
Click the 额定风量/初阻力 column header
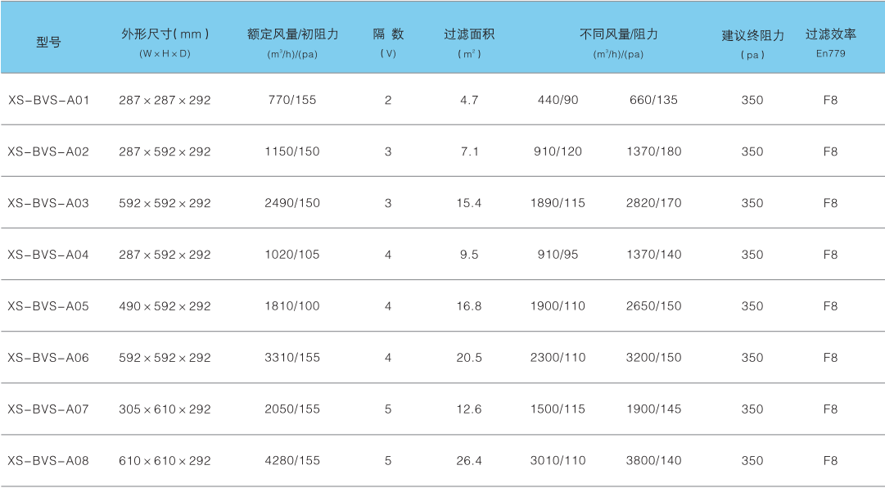coord(292,34)
